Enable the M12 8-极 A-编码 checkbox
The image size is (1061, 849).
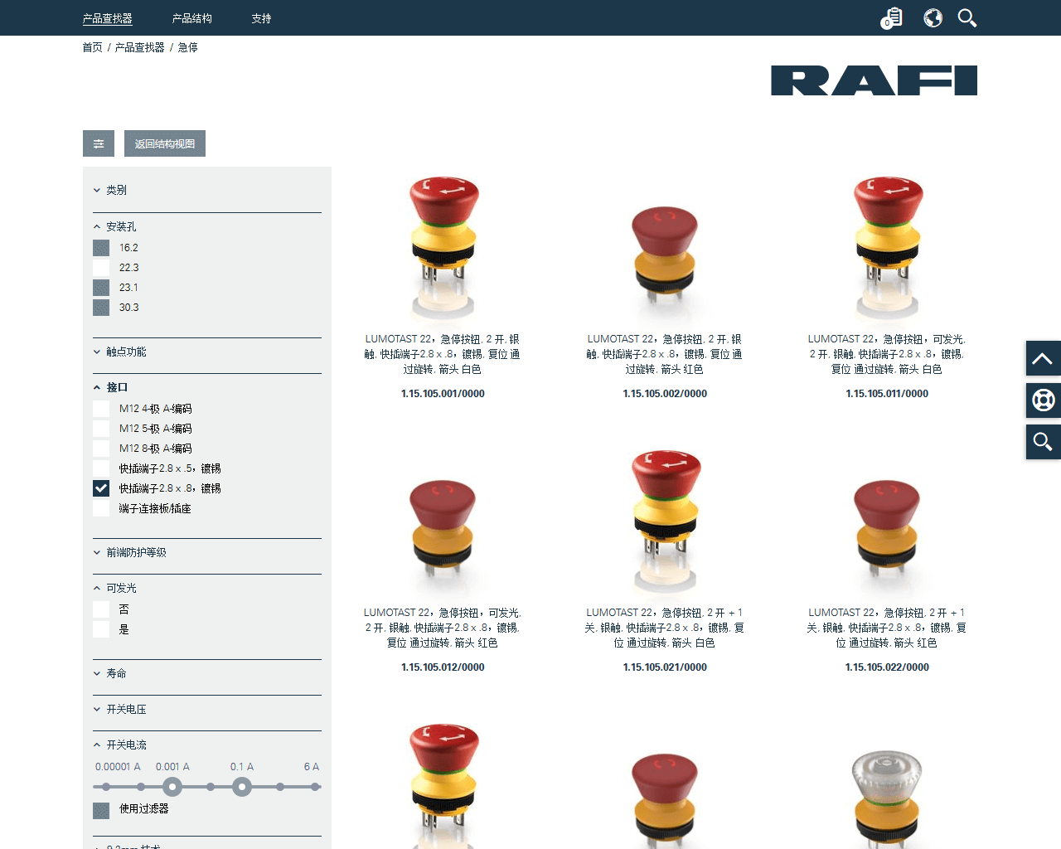[x=101, y=449]
